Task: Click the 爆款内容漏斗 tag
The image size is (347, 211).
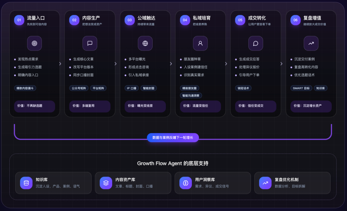Action: [x=25, y=88]
